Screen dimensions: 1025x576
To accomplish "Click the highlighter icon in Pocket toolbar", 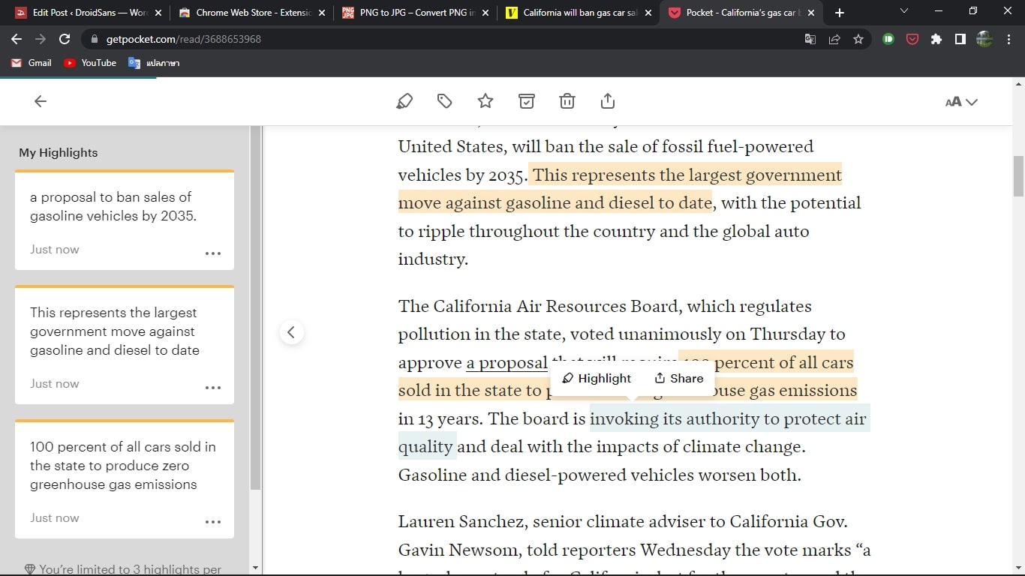I will pyautogui.click(x=404, y=101).
